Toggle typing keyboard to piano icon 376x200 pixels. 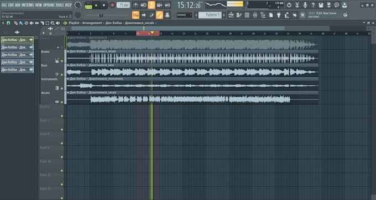click(135, 15)
